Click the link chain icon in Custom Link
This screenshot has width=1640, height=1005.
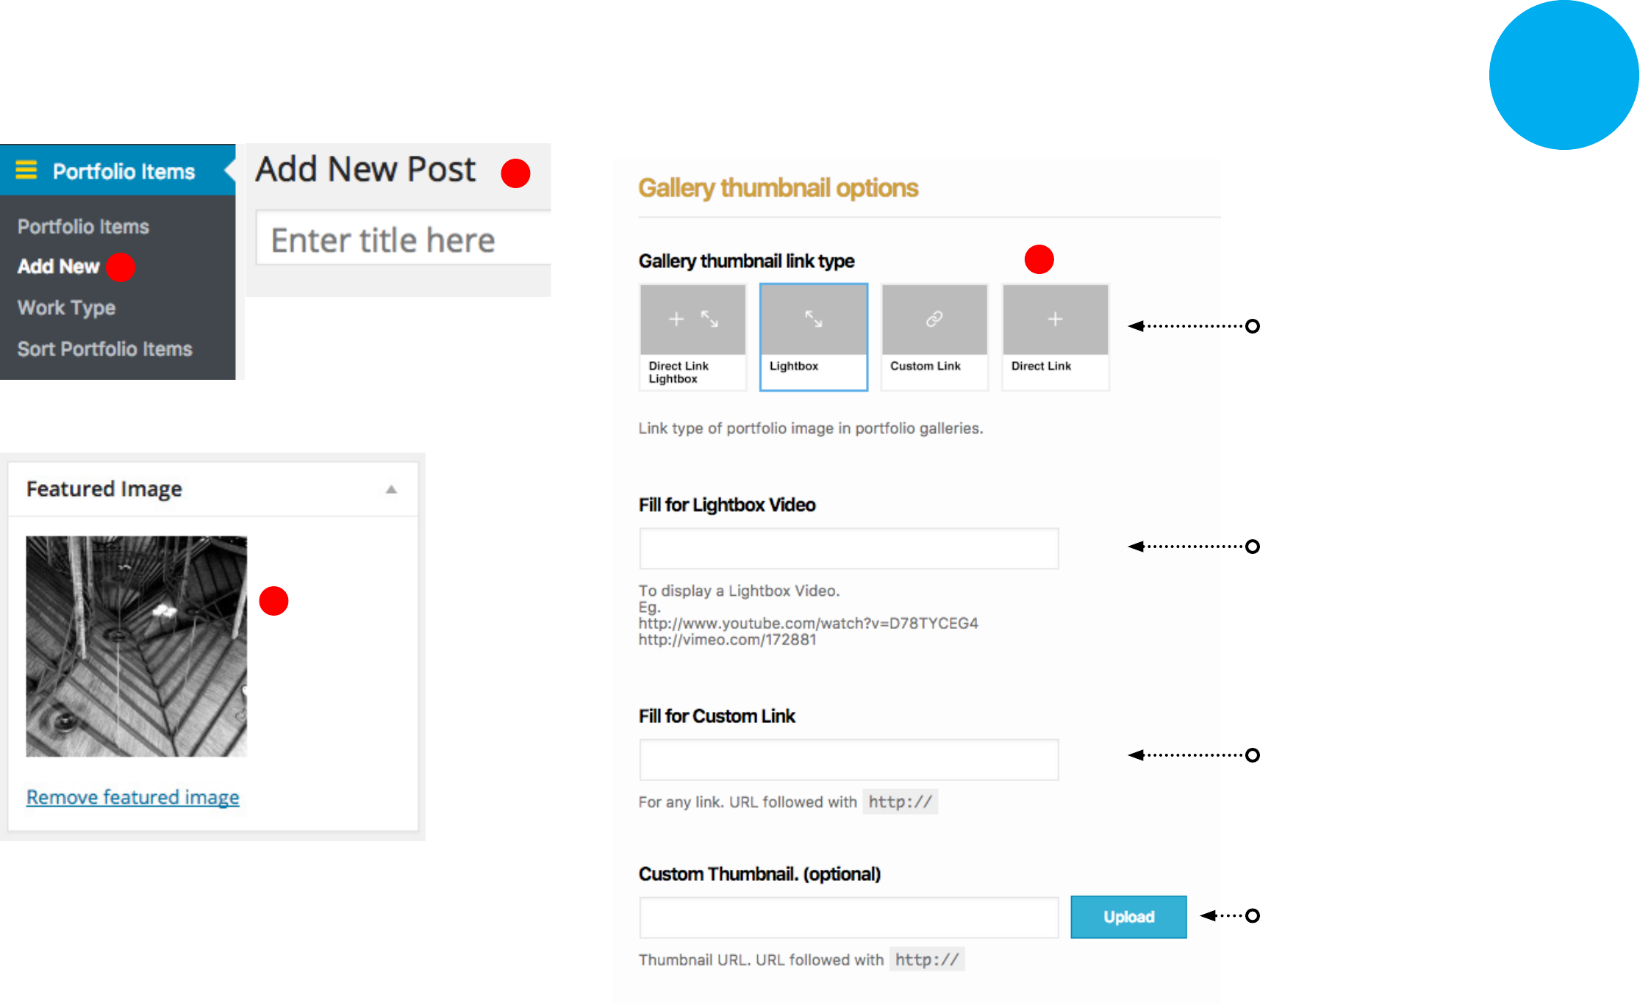coord(934,319)
